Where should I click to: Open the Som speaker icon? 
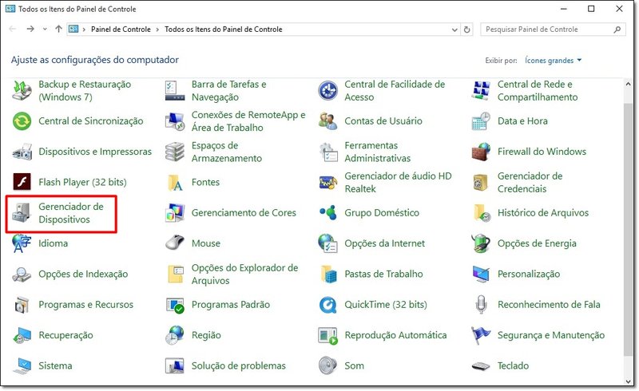(x=327, y=365)
